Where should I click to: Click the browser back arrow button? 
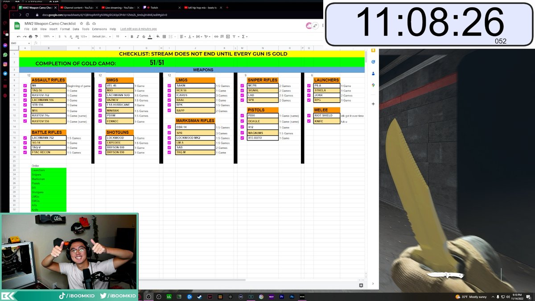pos(13,15)
